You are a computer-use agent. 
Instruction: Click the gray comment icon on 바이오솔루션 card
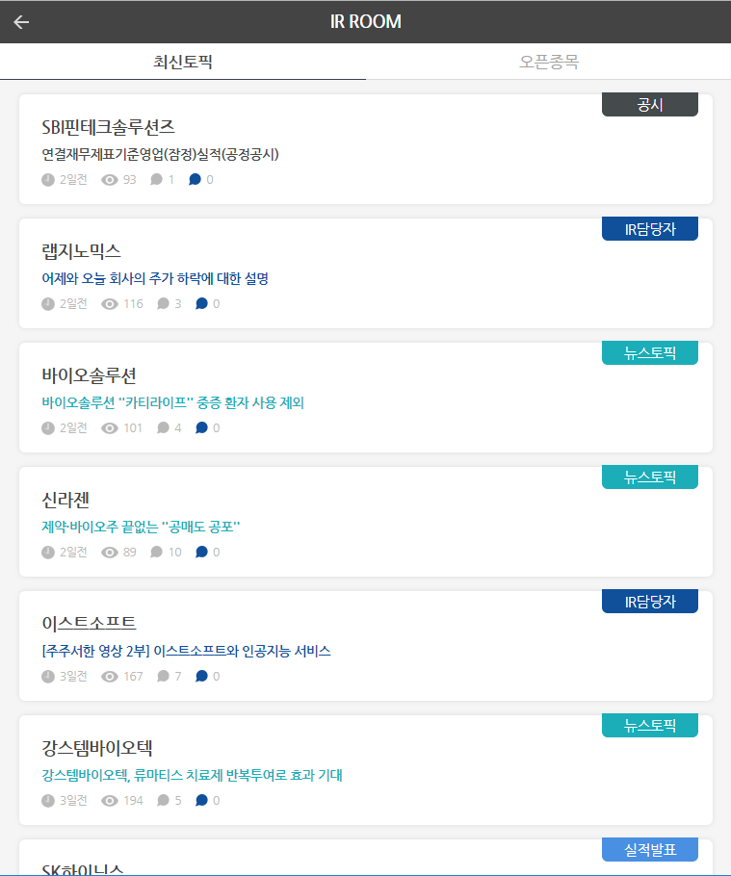point(163,428)
